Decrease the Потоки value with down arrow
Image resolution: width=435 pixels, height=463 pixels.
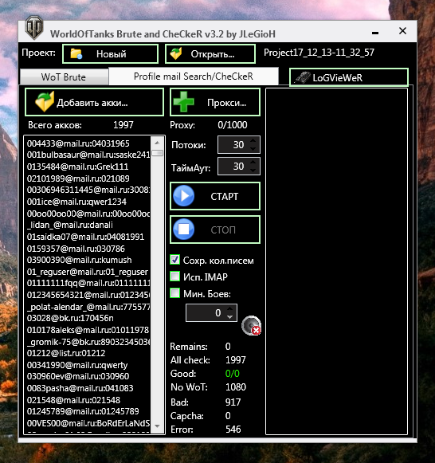click(253, 148)
